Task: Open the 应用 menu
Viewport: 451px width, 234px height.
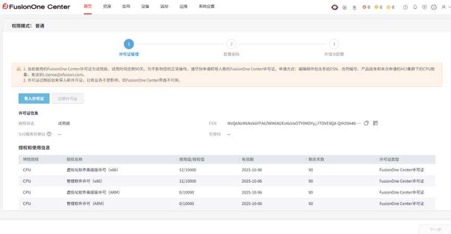Action: [126, 6]
